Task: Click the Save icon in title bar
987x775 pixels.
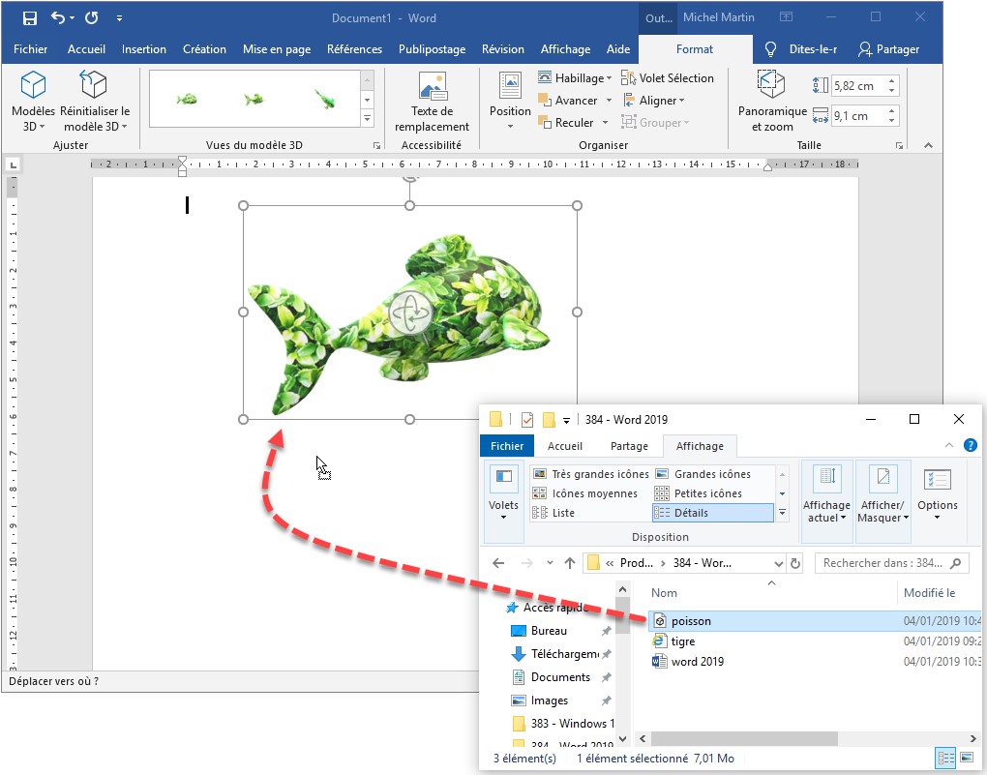Action: (x=29, y=18)
